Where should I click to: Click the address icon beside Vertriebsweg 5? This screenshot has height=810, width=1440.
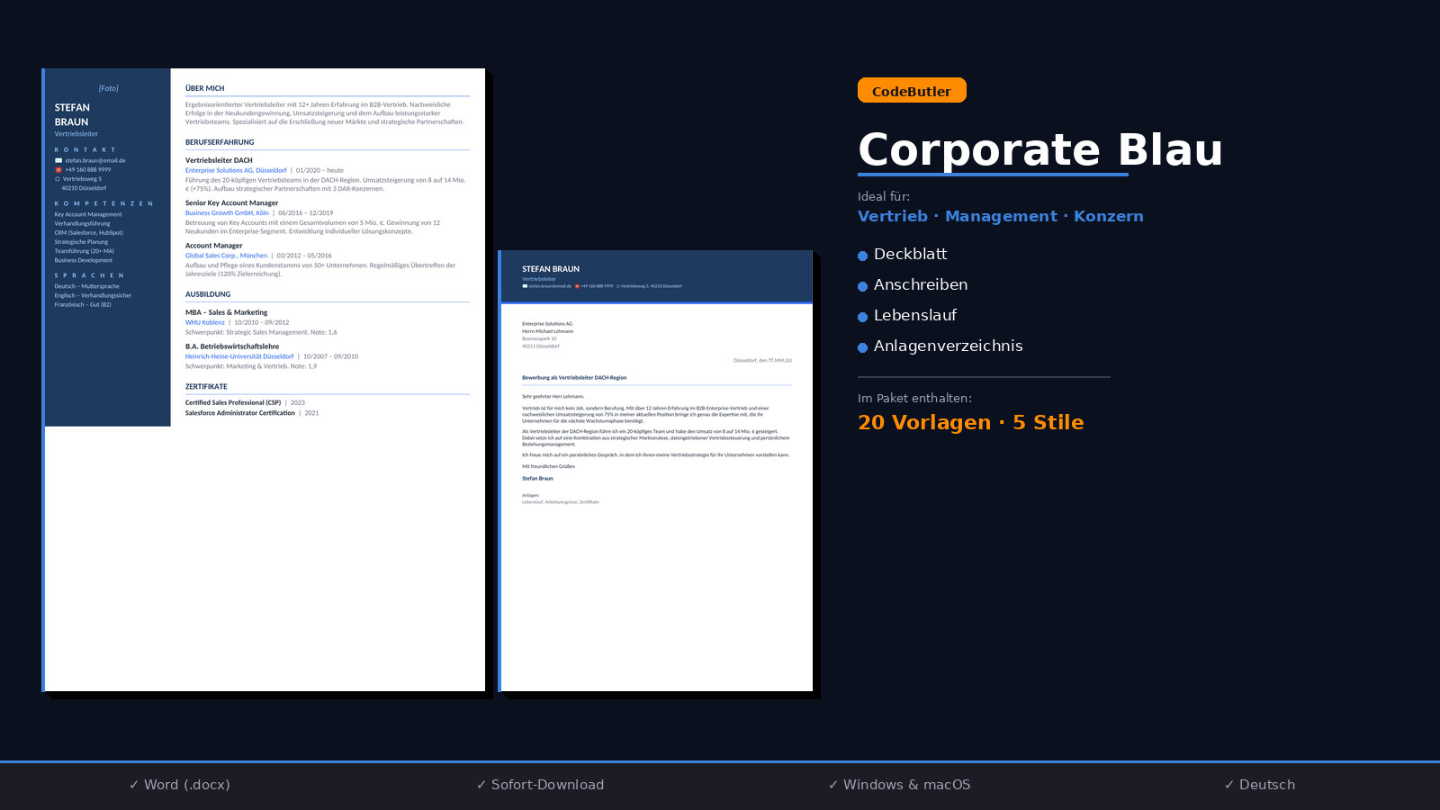coord(58,179)
